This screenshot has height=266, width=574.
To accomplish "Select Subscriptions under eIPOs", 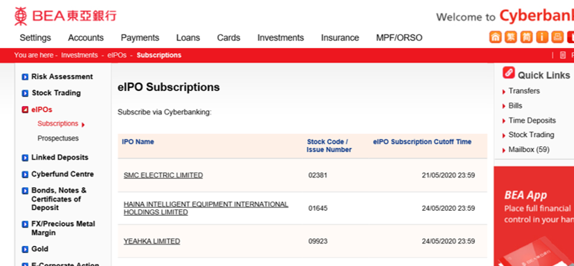I will (58, 123).
